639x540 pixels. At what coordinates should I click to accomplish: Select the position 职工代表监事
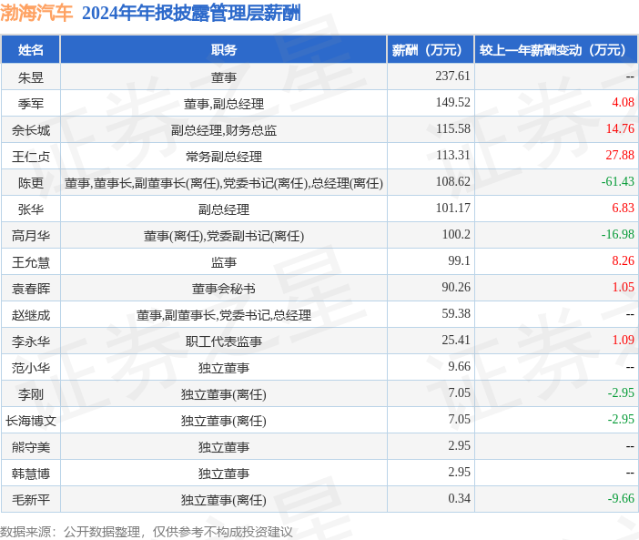[224, 341]
